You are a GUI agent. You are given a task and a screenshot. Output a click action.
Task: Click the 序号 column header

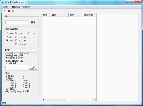tap(46, 15)
